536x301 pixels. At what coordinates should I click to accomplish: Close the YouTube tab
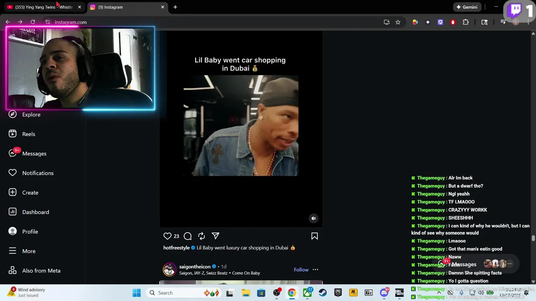[80, 7]
